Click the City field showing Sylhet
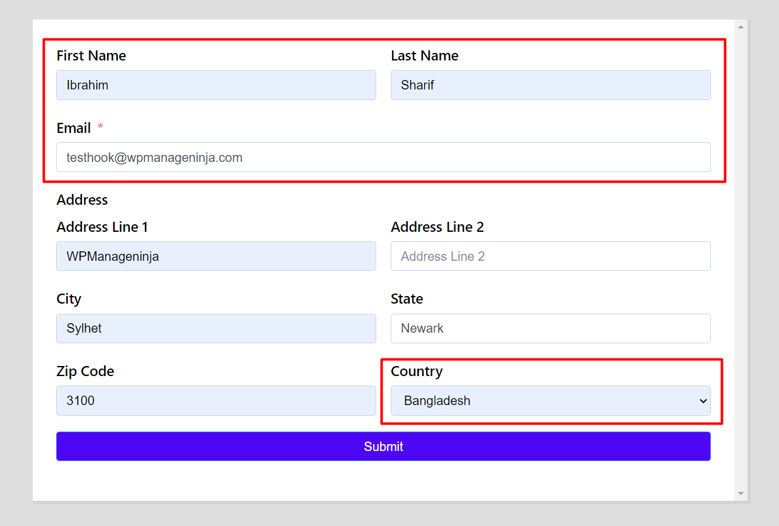This screenshot has width=779, height=526. point(216,328)
